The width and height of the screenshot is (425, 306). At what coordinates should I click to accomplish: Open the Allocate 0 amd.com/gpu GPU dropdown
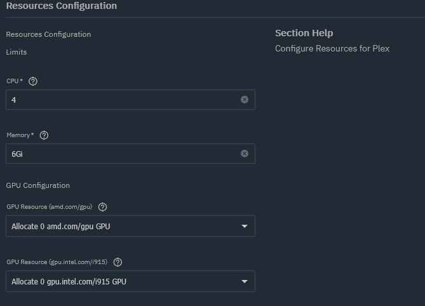[x=130, y=226]
